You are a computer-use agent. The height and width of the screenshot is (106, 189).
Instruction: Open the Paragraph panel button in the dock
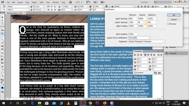[176, 53]
